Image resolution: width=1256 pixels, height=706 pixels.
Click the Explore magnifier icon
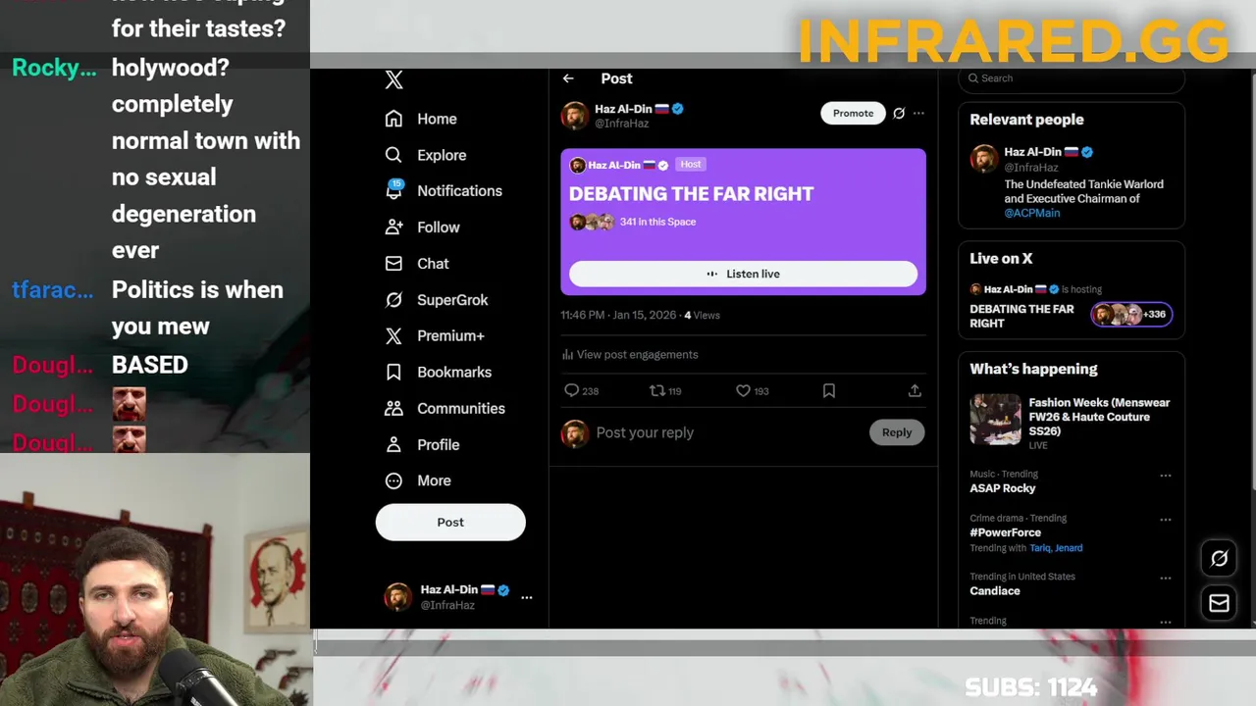click(x=393, y=155)
